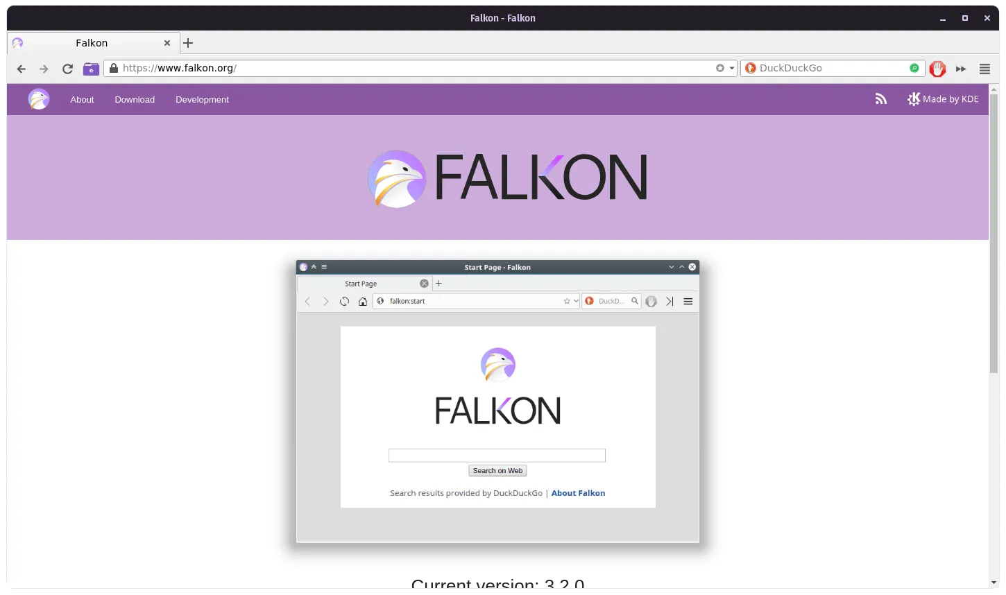Screen dimensions: 1006x595
Task: Open the Download page in the navbar
Action: pyautogui.click(x=135, y=100)
